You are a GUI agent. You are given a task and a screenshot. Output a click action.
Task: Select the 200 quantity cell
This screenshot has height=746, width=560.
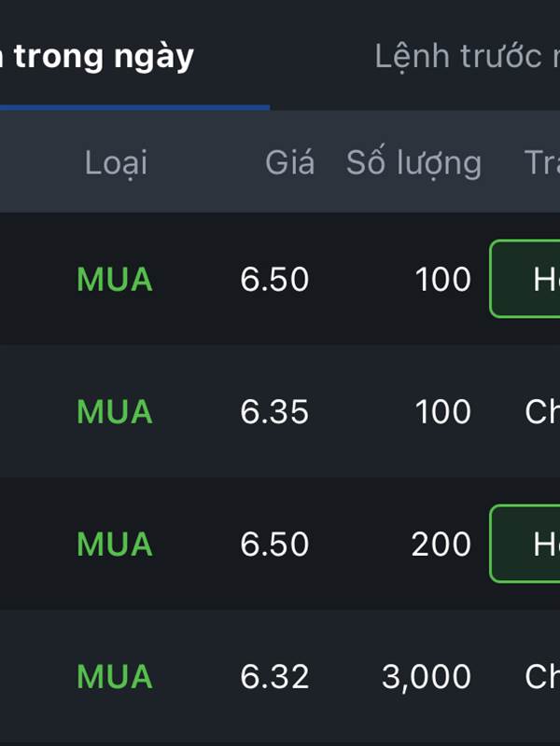[441, 544]
